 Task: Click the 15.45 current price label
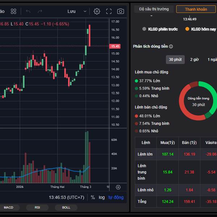click(115, 46)
